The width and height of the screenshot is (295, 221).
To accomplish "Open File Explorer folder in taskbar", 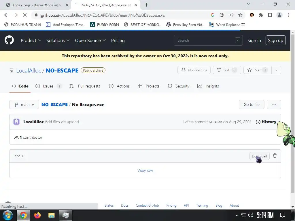I will click(x=51, y=215).
